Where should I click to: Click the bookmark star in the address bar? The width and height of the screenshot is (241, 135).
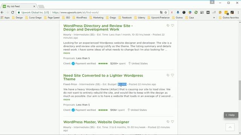(x=166, y=12)
